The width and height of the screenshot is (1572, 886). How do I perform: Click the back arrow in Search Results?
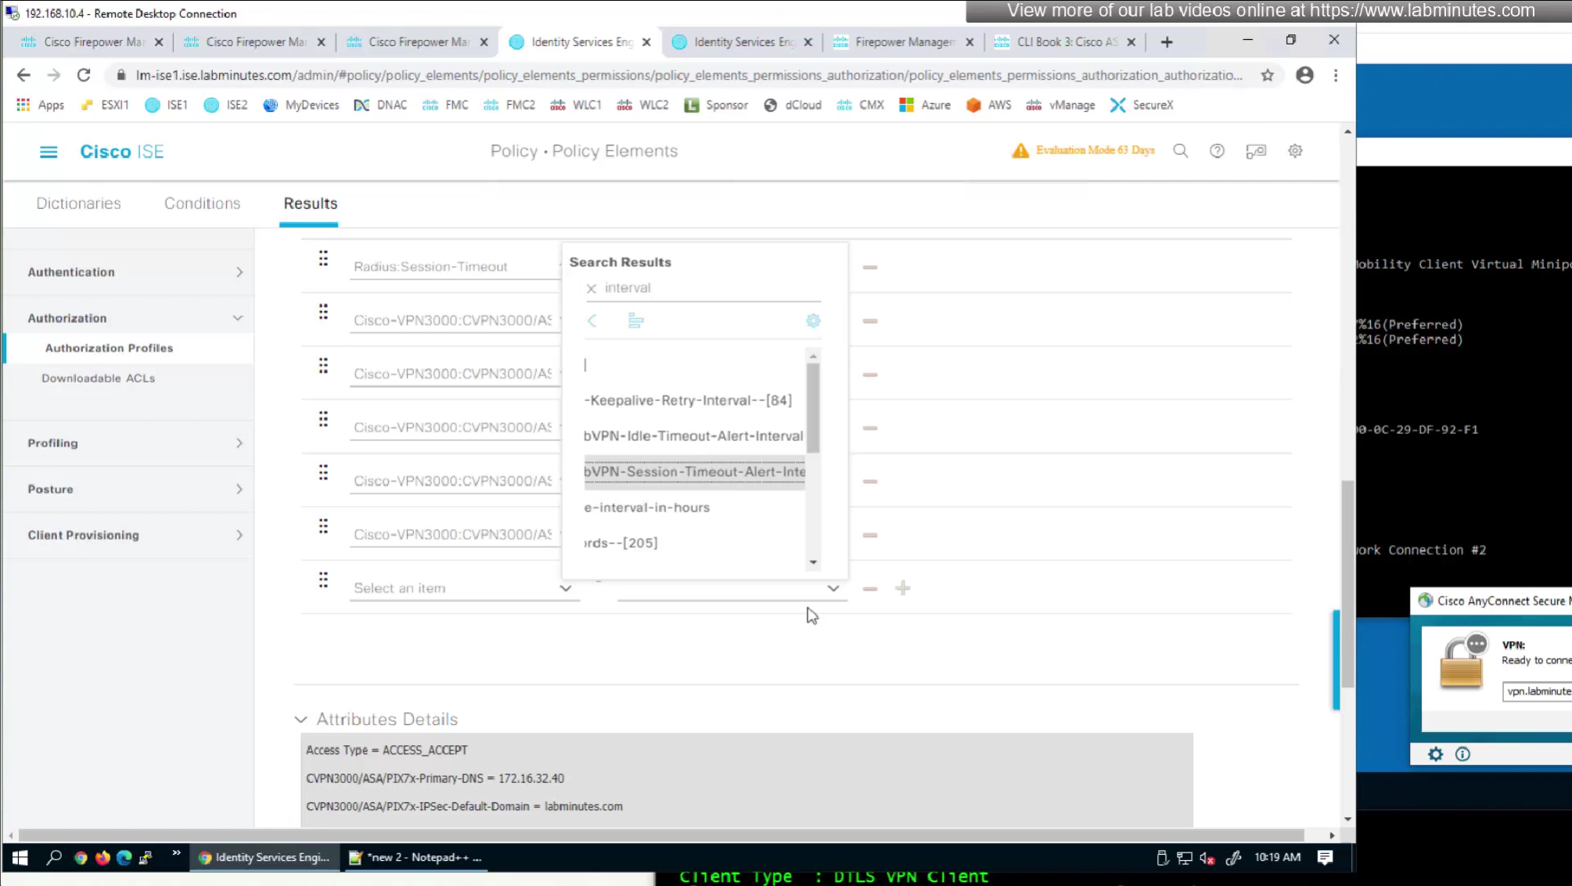point(592,321)
